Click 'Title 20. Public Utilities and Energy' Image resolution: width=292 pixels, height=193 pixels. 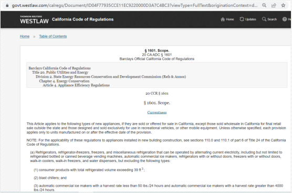60,73
